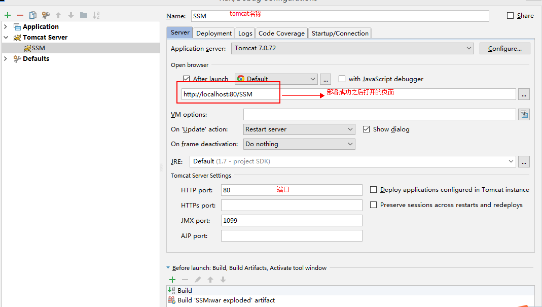Click the JRE browse ellipsis button

[x=524, y=161]
